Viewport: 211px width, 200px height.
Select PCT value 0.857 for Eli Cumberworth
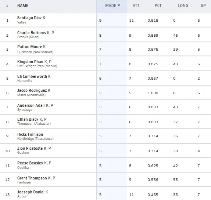(x=153, y=79)
